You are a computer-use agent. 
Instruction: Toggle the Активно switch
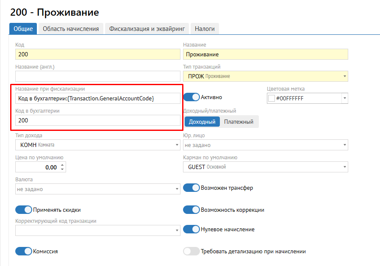pyautogui.click(x=191, y=97)
